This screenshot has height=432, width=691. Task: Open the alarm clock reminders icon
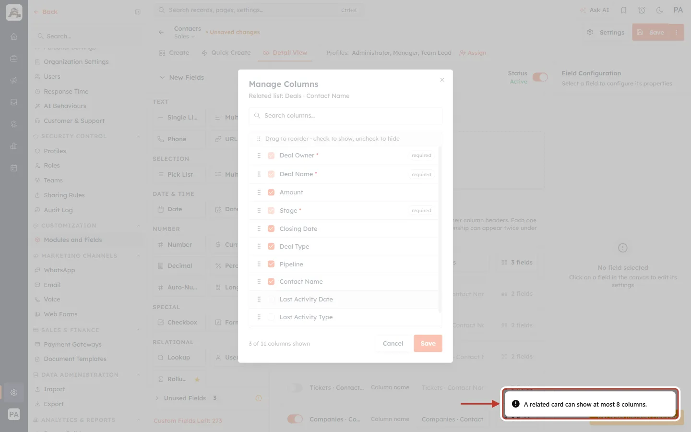tap(642, 10)
